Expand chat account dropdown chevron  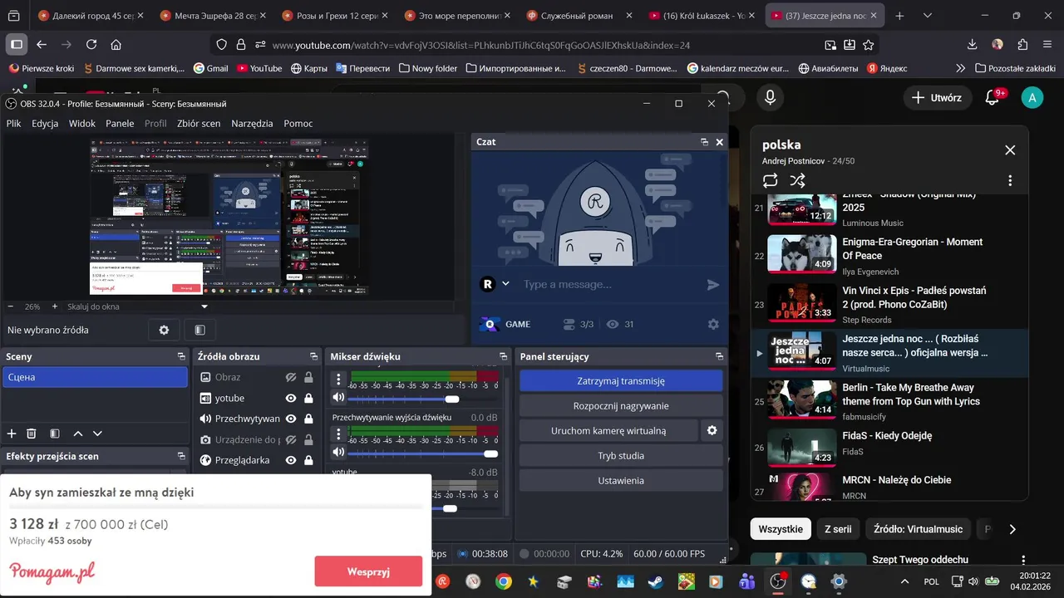coord(505,284)
